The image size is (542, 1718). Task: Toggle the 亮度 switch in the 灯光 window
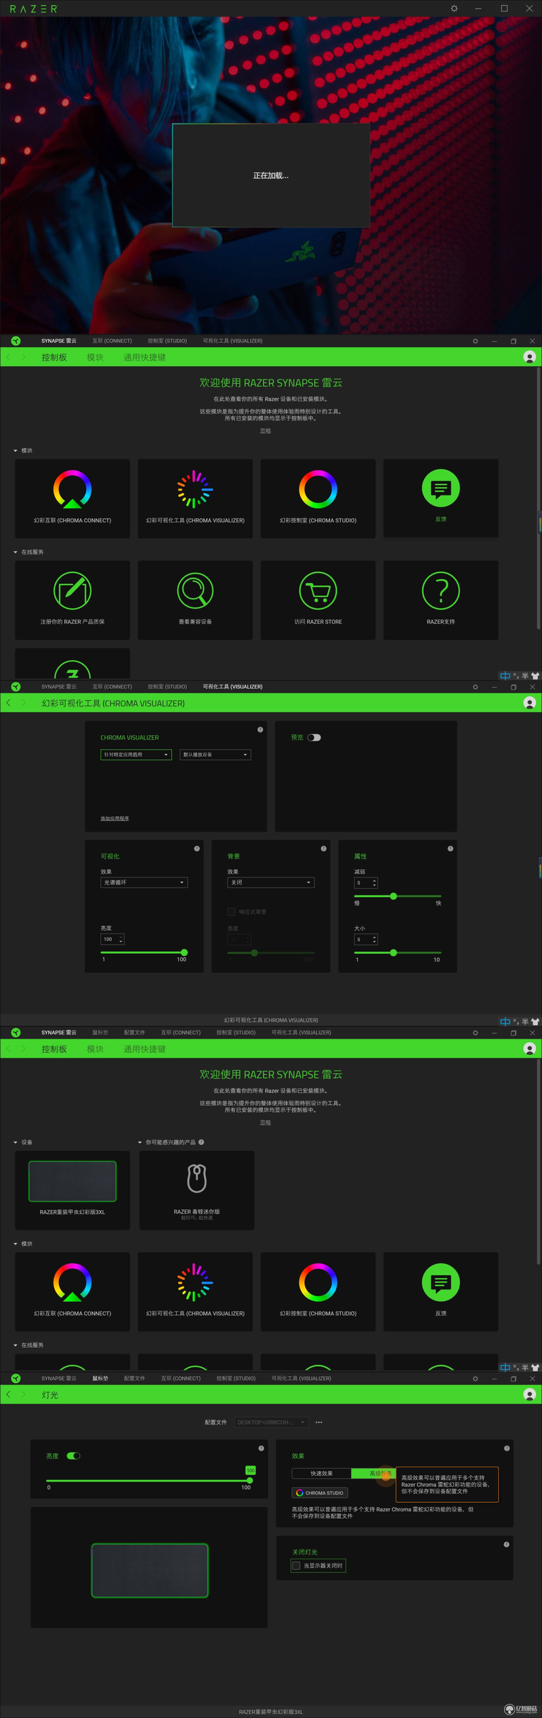(74, 1456)
